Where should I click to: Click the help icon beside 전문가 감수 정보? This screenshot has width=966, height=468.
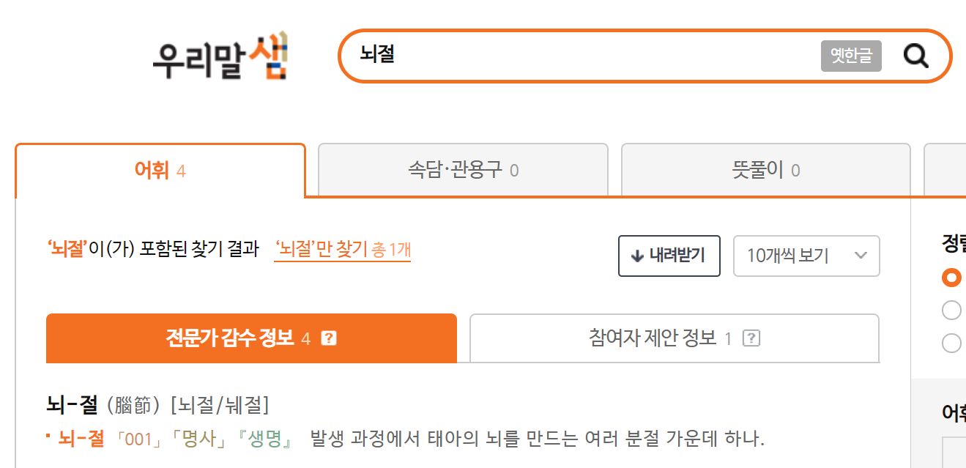[x=329, y=338]
